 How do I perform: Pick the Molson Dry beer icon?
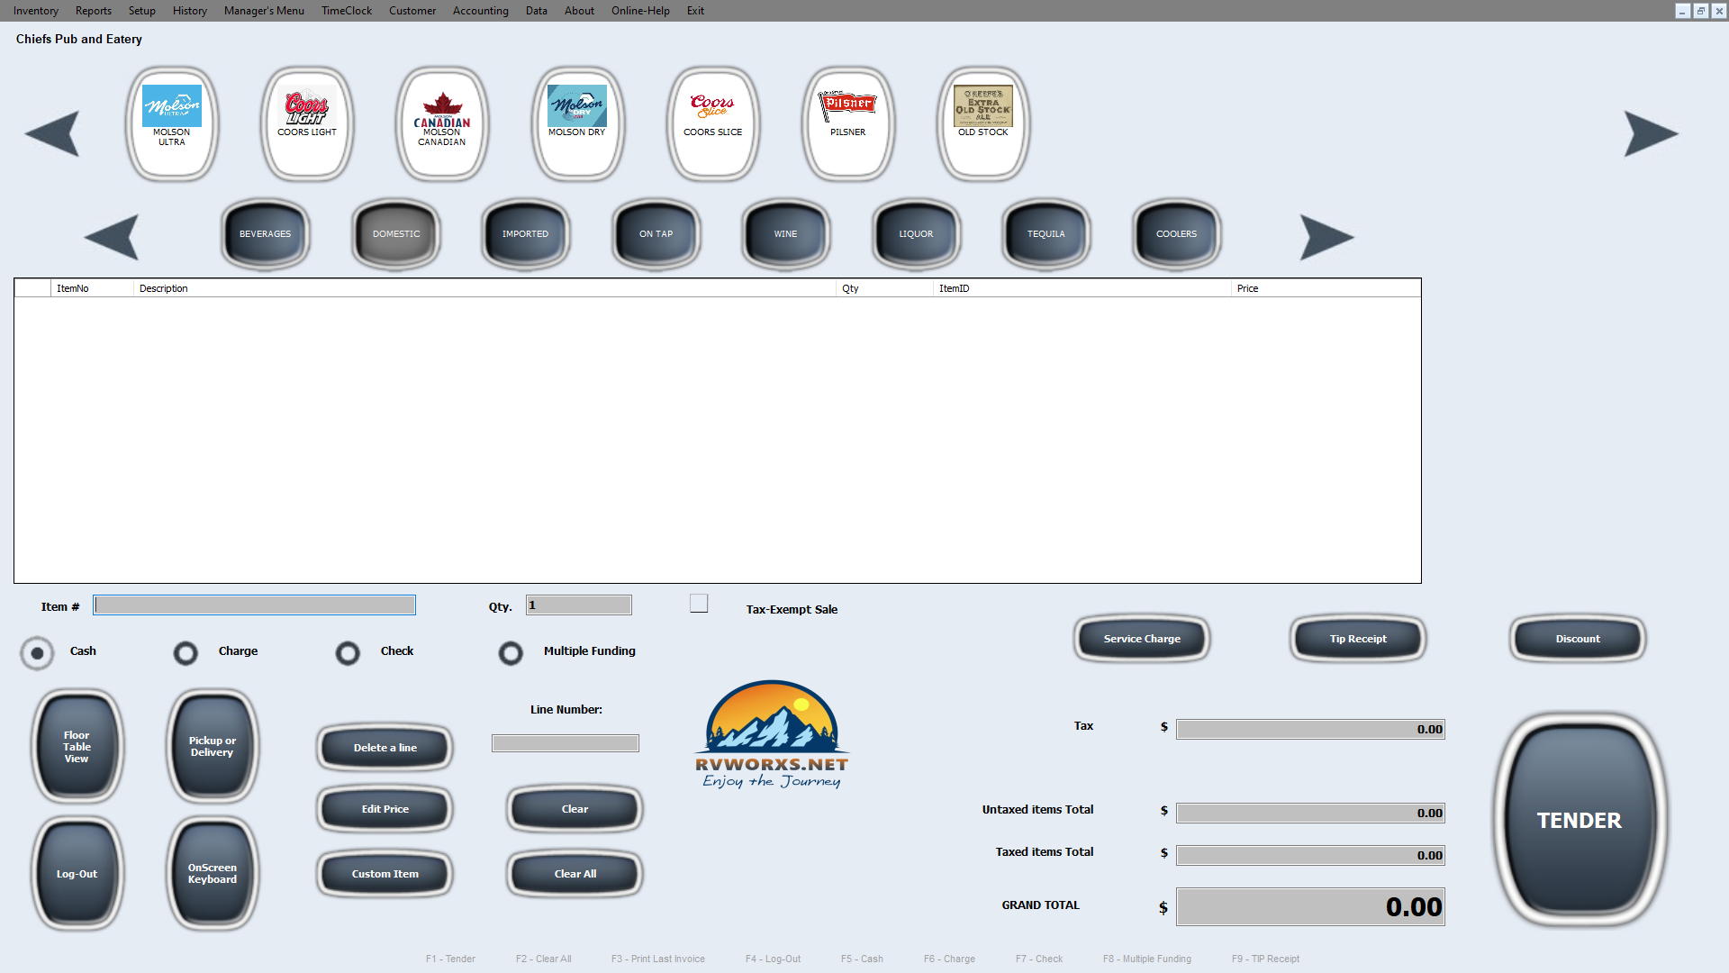577,122
